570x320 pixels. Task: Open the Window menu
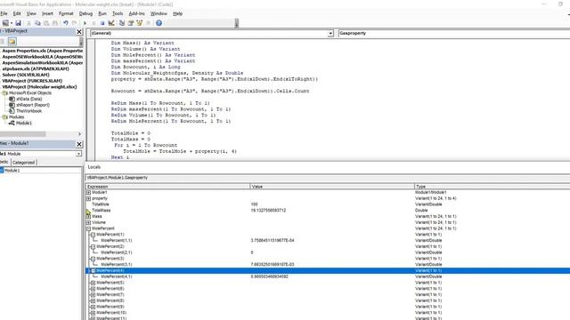click(x=159, y=13)
